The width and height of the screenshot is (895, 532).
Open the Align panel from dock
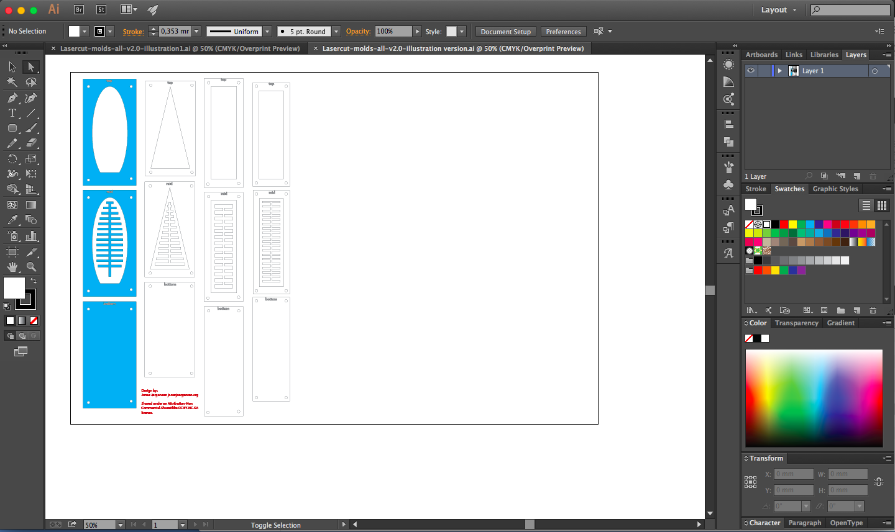pos(728,124)
